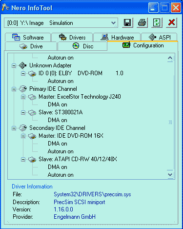Select Master: IDE DVD-ROM 16X row
The width and height of the screenshot is (183, 229).
coord(71,136)
